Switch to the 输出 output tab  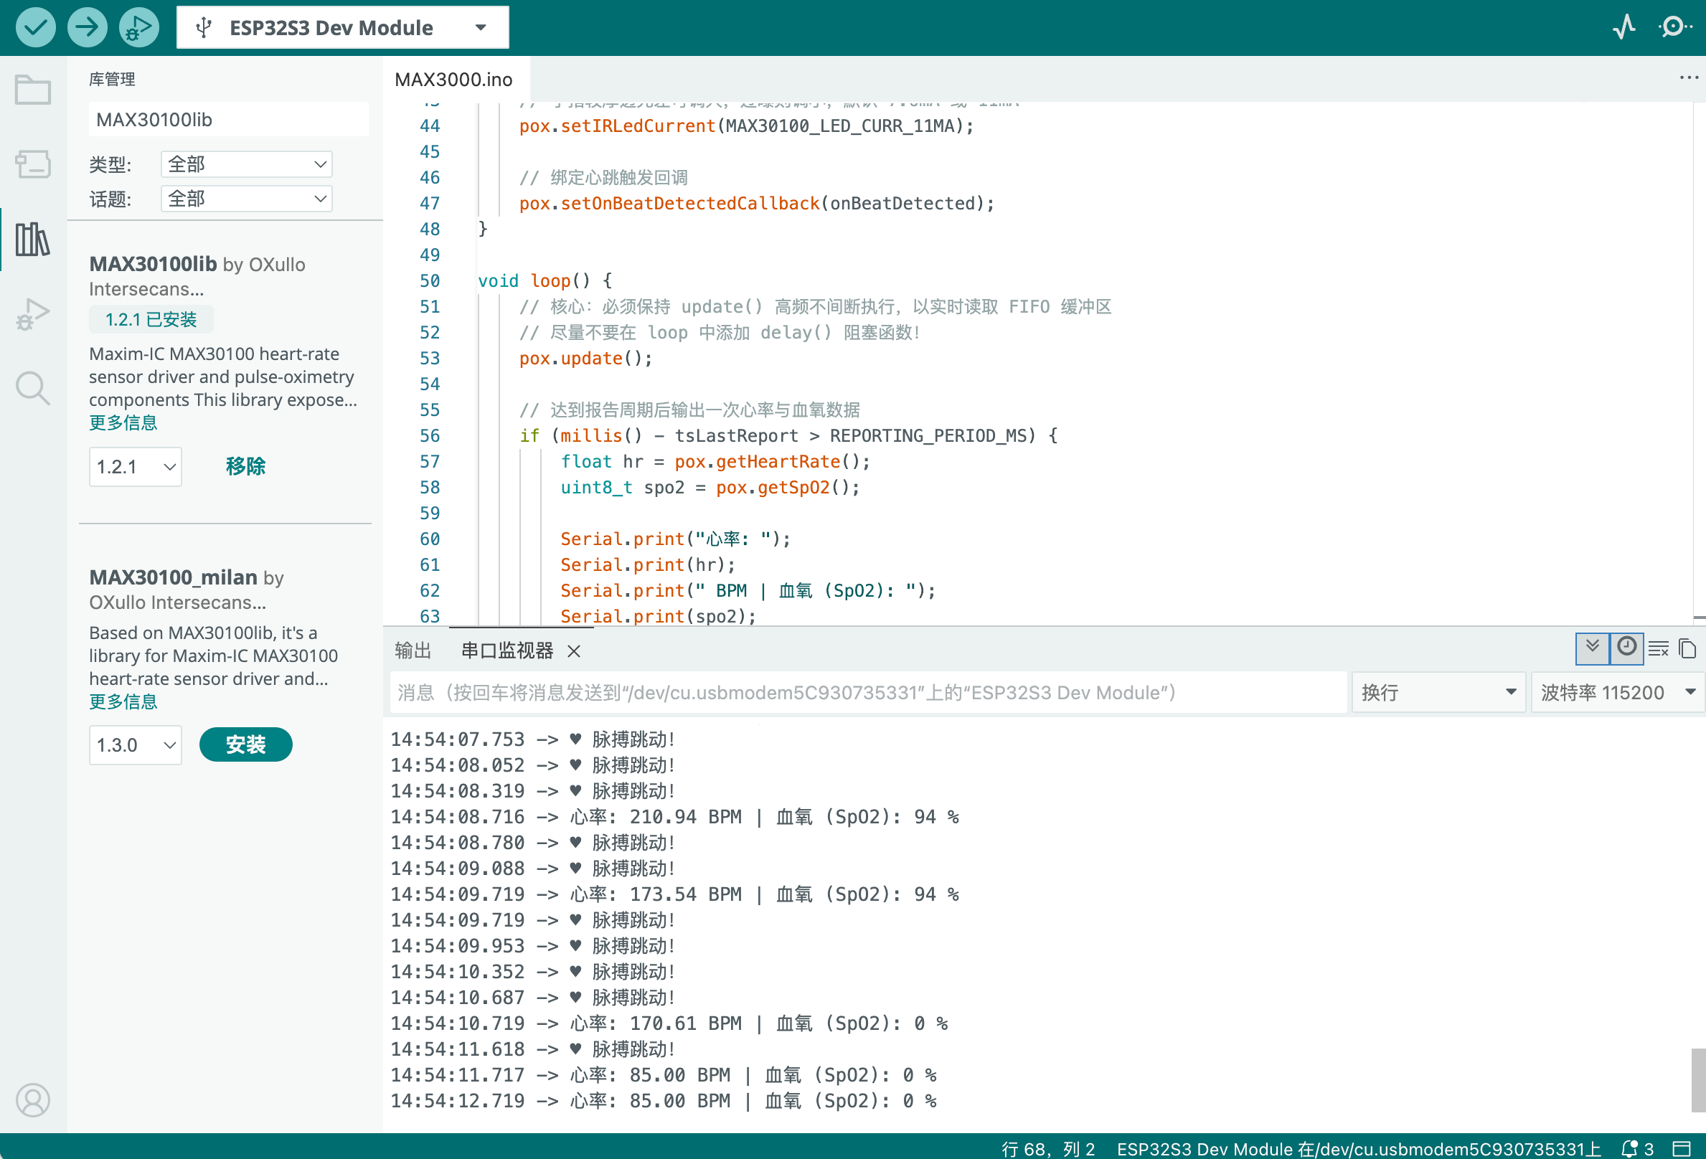click(413, 651)
